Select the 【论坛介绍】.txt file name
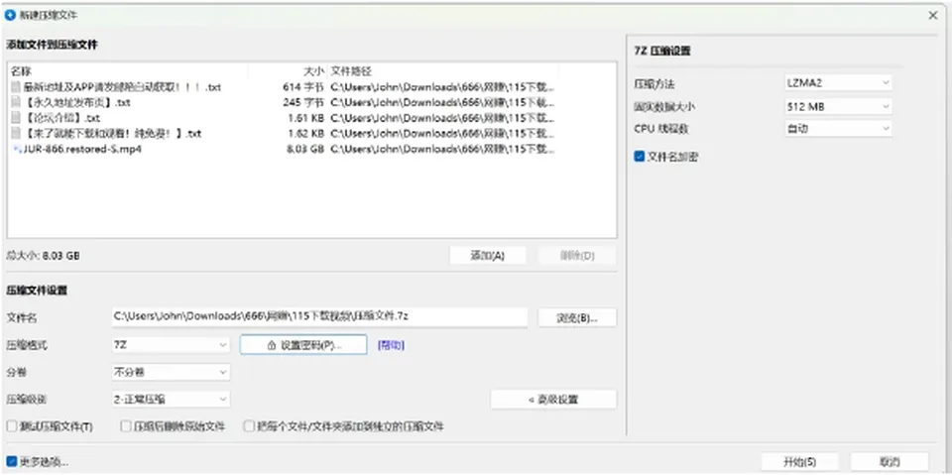The width and height of the screenshot is (952, 475). 61,118
